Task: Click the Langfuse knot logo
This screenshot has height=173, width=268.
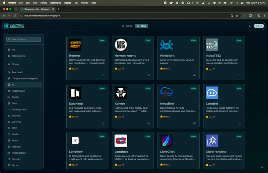Action: 121,141
